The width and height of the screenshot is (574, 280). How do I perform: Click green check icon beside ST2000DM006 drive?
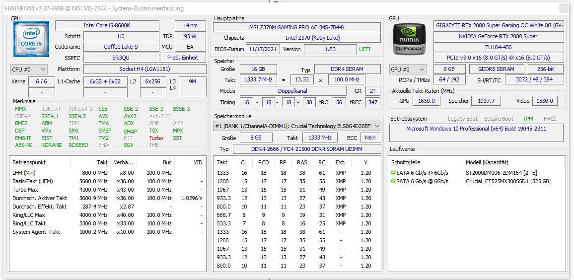coord(393,172)
